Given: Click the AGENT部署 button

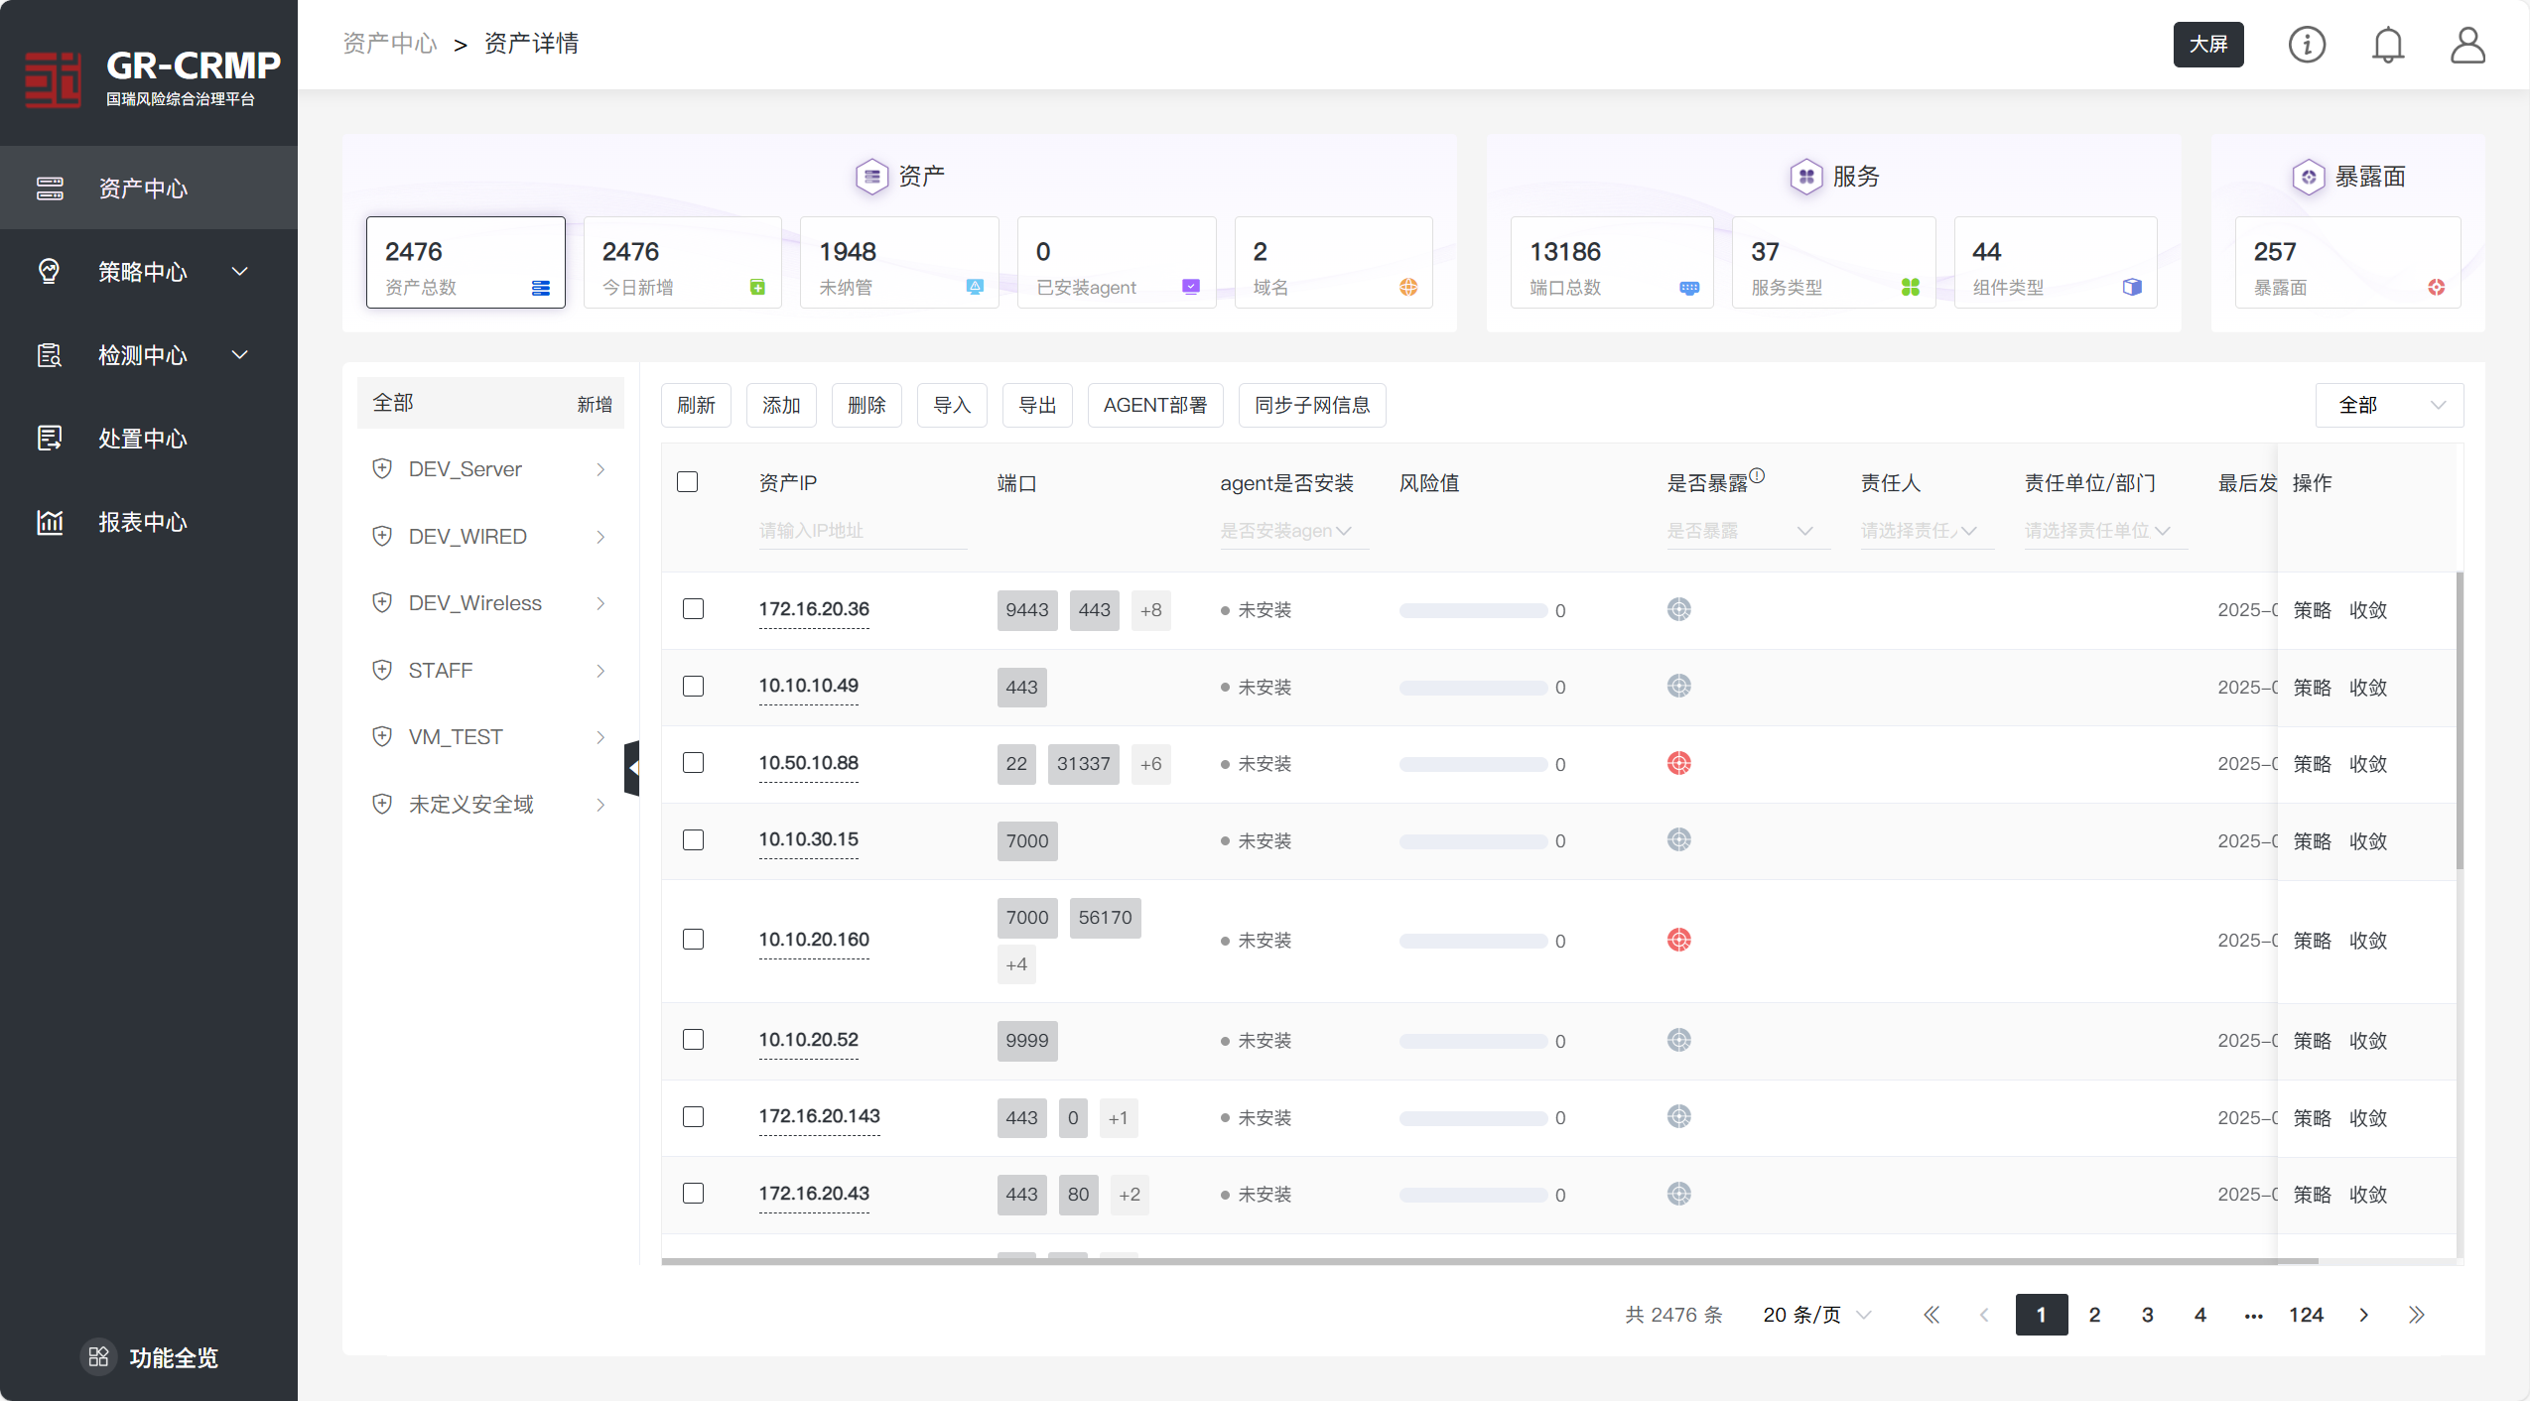Looking at the screenshot, I should [1154, 405].
